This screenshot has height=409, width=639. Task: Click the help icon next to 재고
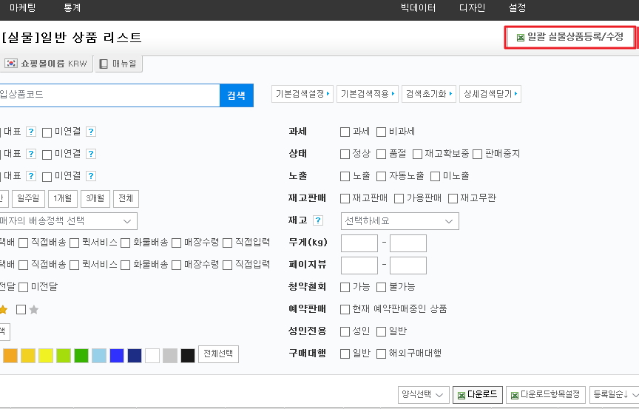[x=318, y=220]
